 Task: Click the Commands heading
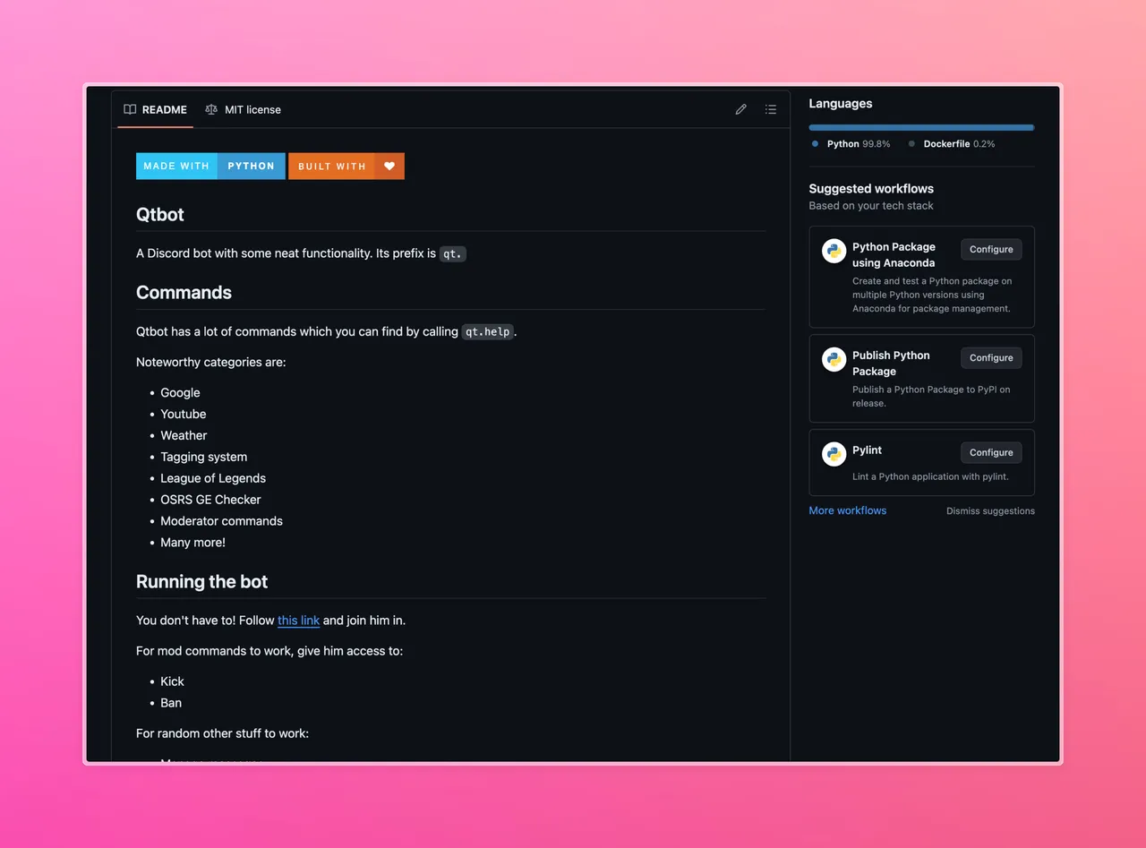coord(184,292)
